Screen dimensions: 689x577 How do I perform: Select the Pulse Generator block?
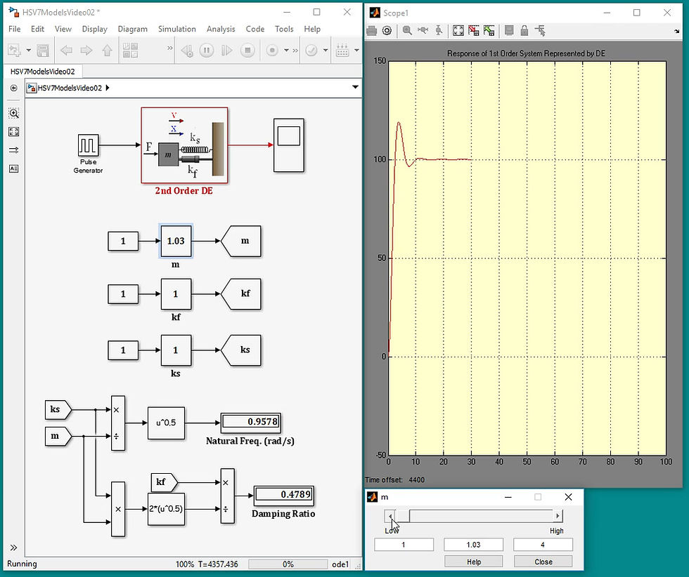tap(89, 146)
